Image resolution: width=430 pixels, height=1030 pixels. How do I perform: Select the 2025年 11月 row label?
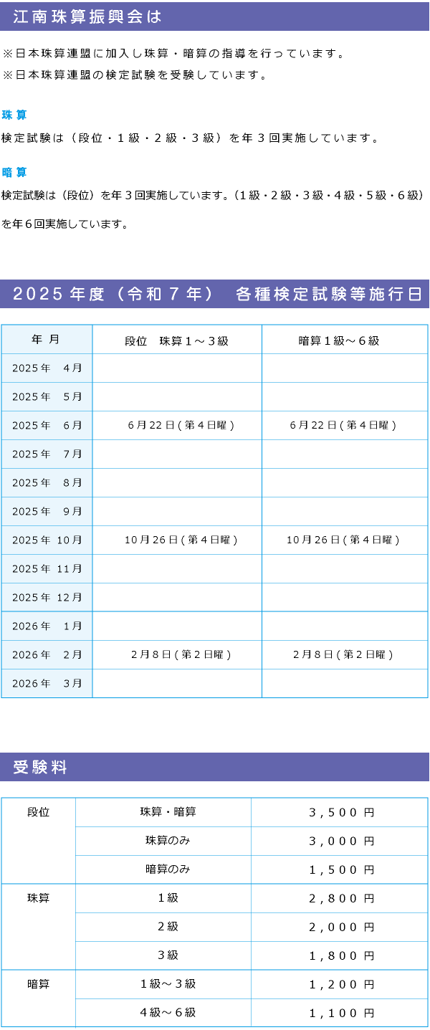(x=47, y=568)
